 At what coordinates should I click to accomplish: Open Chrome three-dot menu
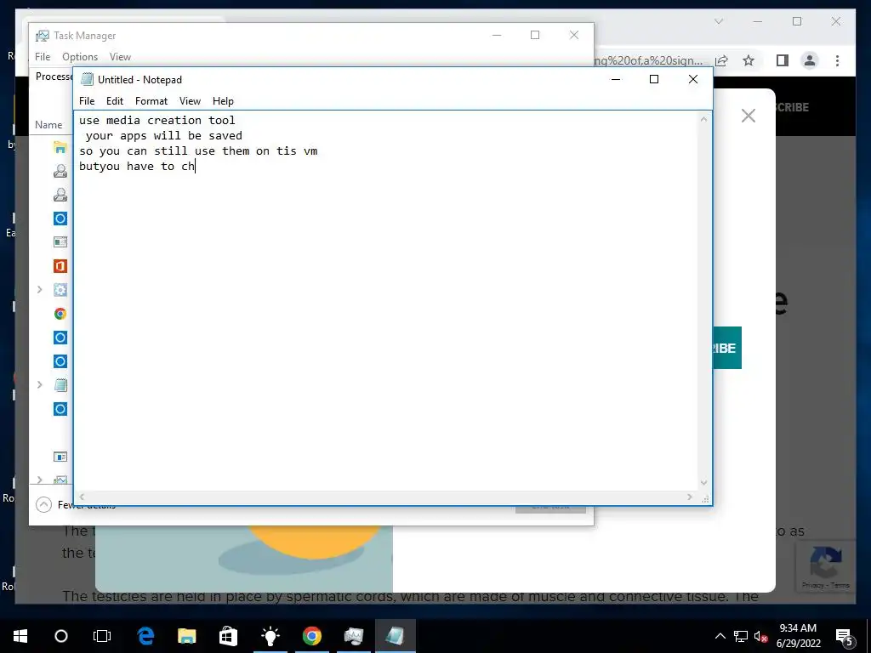coord(837,60)
